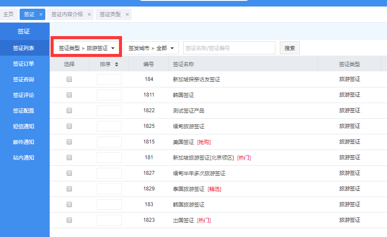Toggle checkbox for 泰国旅游签证
Image resolution: width=387 pixels, height=237 pixels.
point(69,189)
